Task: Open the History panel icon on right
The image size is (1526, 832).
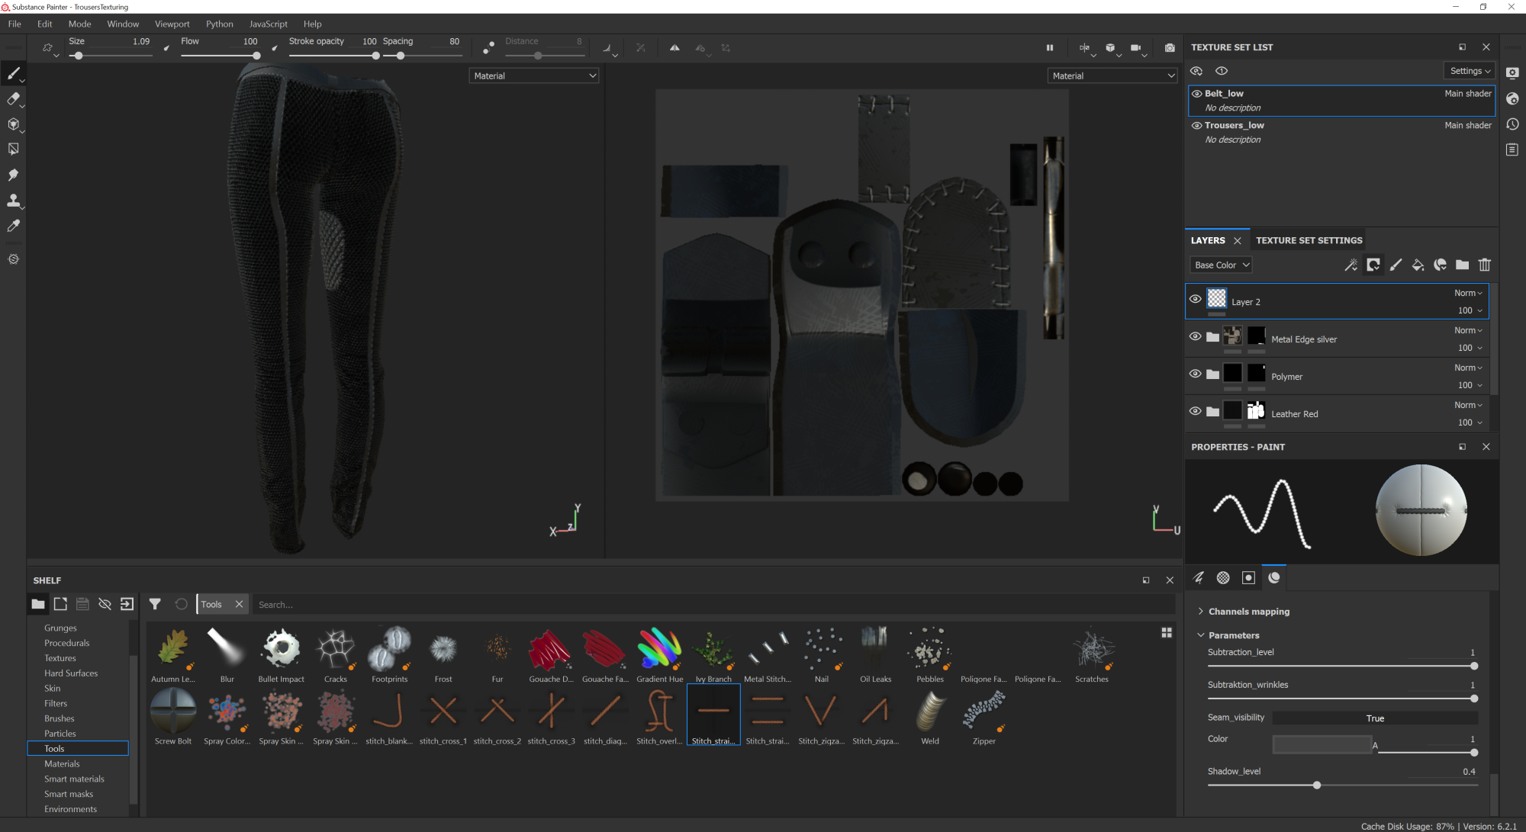Action: pos(1512,124)
